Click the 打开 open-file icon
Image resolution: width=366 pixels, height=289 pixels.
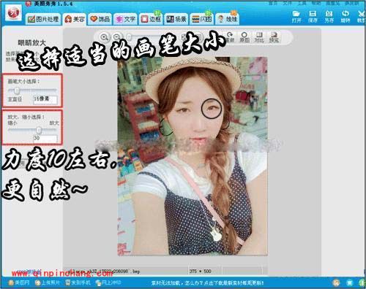296,17
